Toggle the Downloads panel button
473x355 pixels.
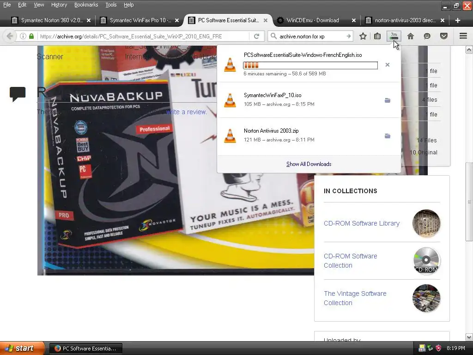click(394, 36)
